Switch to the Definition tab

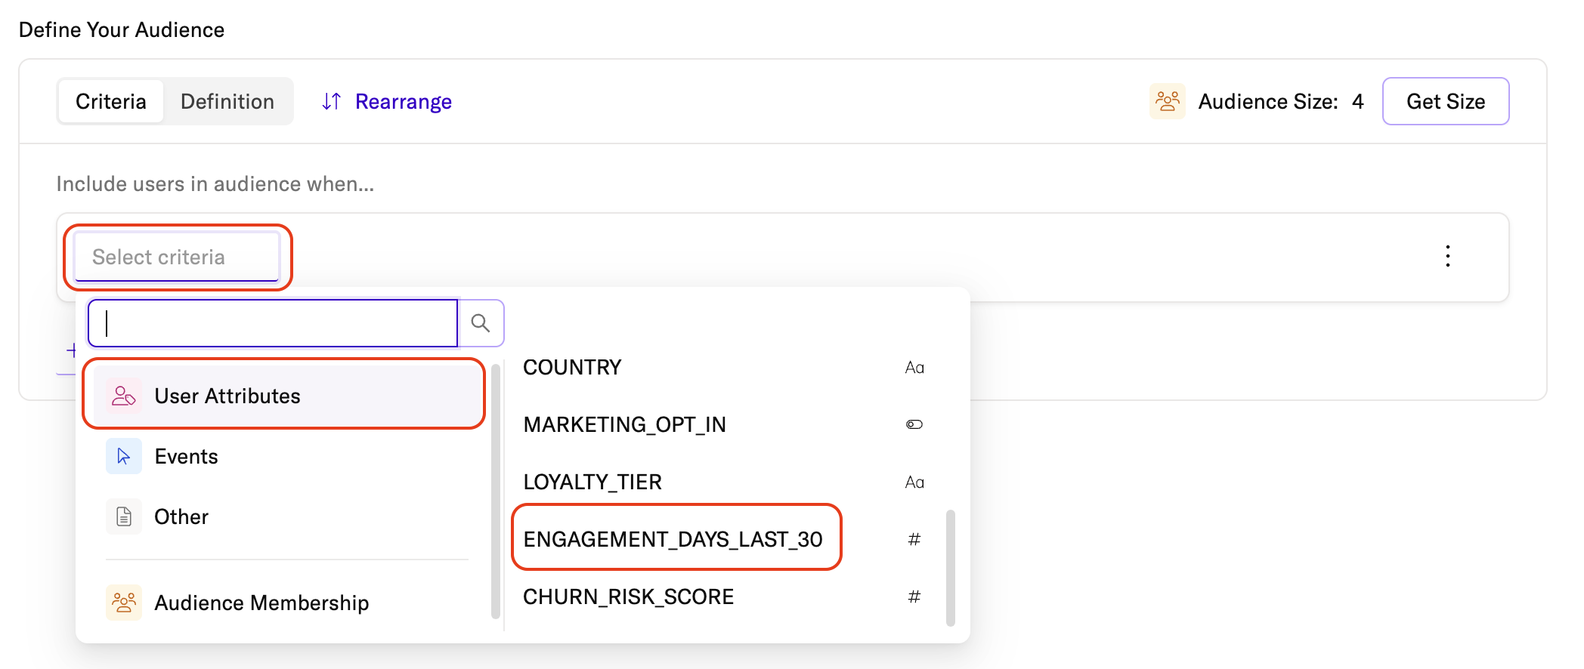click(x=227, y=101)
